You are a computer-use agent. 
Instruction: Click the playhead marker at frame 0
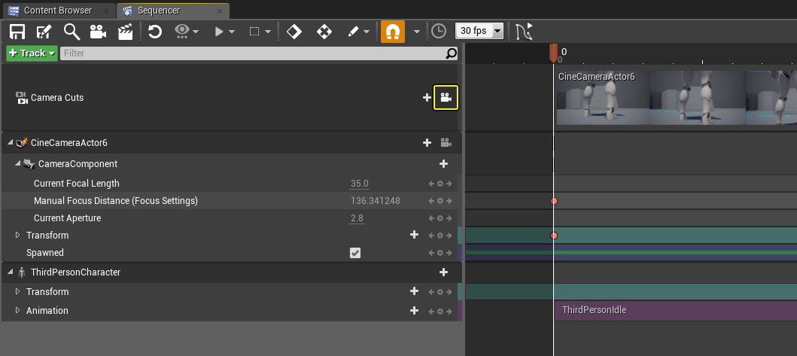coord(553,53)
